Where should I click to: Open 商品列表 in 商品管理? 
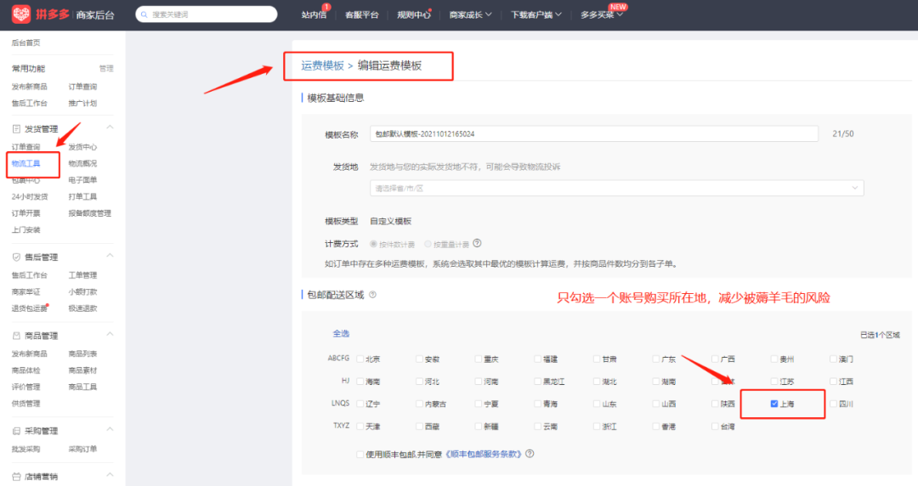click(x=82, y=353)
